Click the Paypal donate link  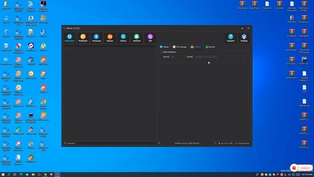pos(242,143)
